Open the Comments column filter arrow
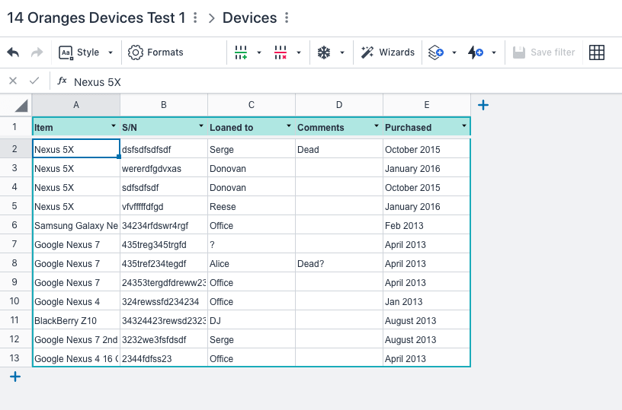 pyautogui.click(x=377, y=126)
